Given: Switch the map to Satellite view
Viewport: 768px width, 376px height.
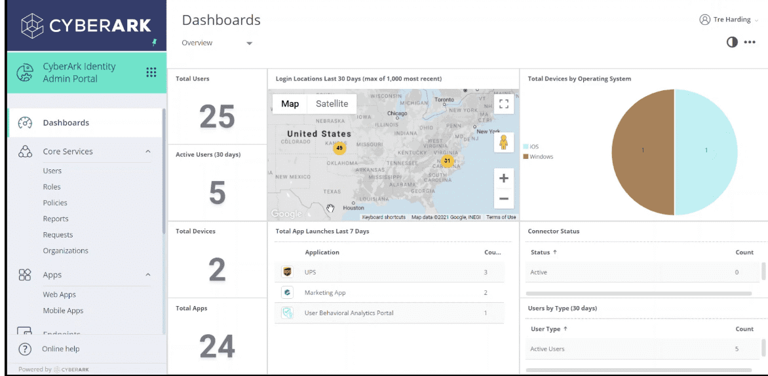Looking at the screenshot, I should (x=332, y=104).
